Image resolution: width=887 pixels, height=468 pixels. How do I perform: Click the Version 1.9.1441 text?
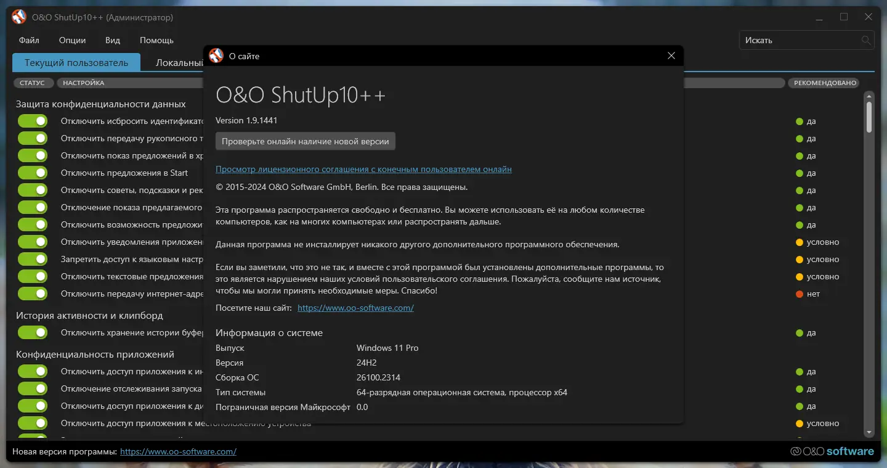tap(246, 120)
